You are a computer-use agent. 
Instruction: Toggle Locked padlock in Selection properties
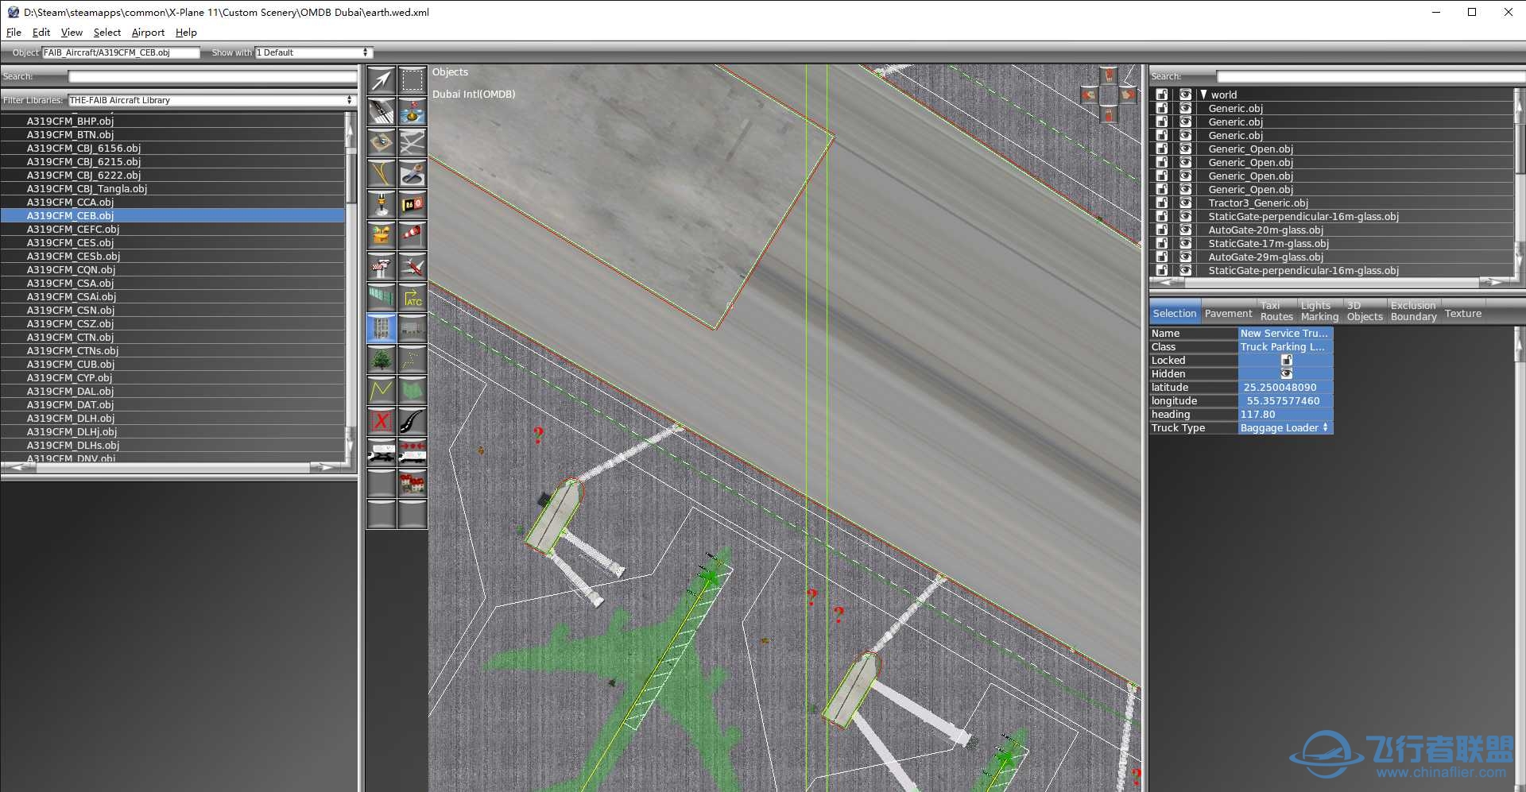pos(1286,360)
